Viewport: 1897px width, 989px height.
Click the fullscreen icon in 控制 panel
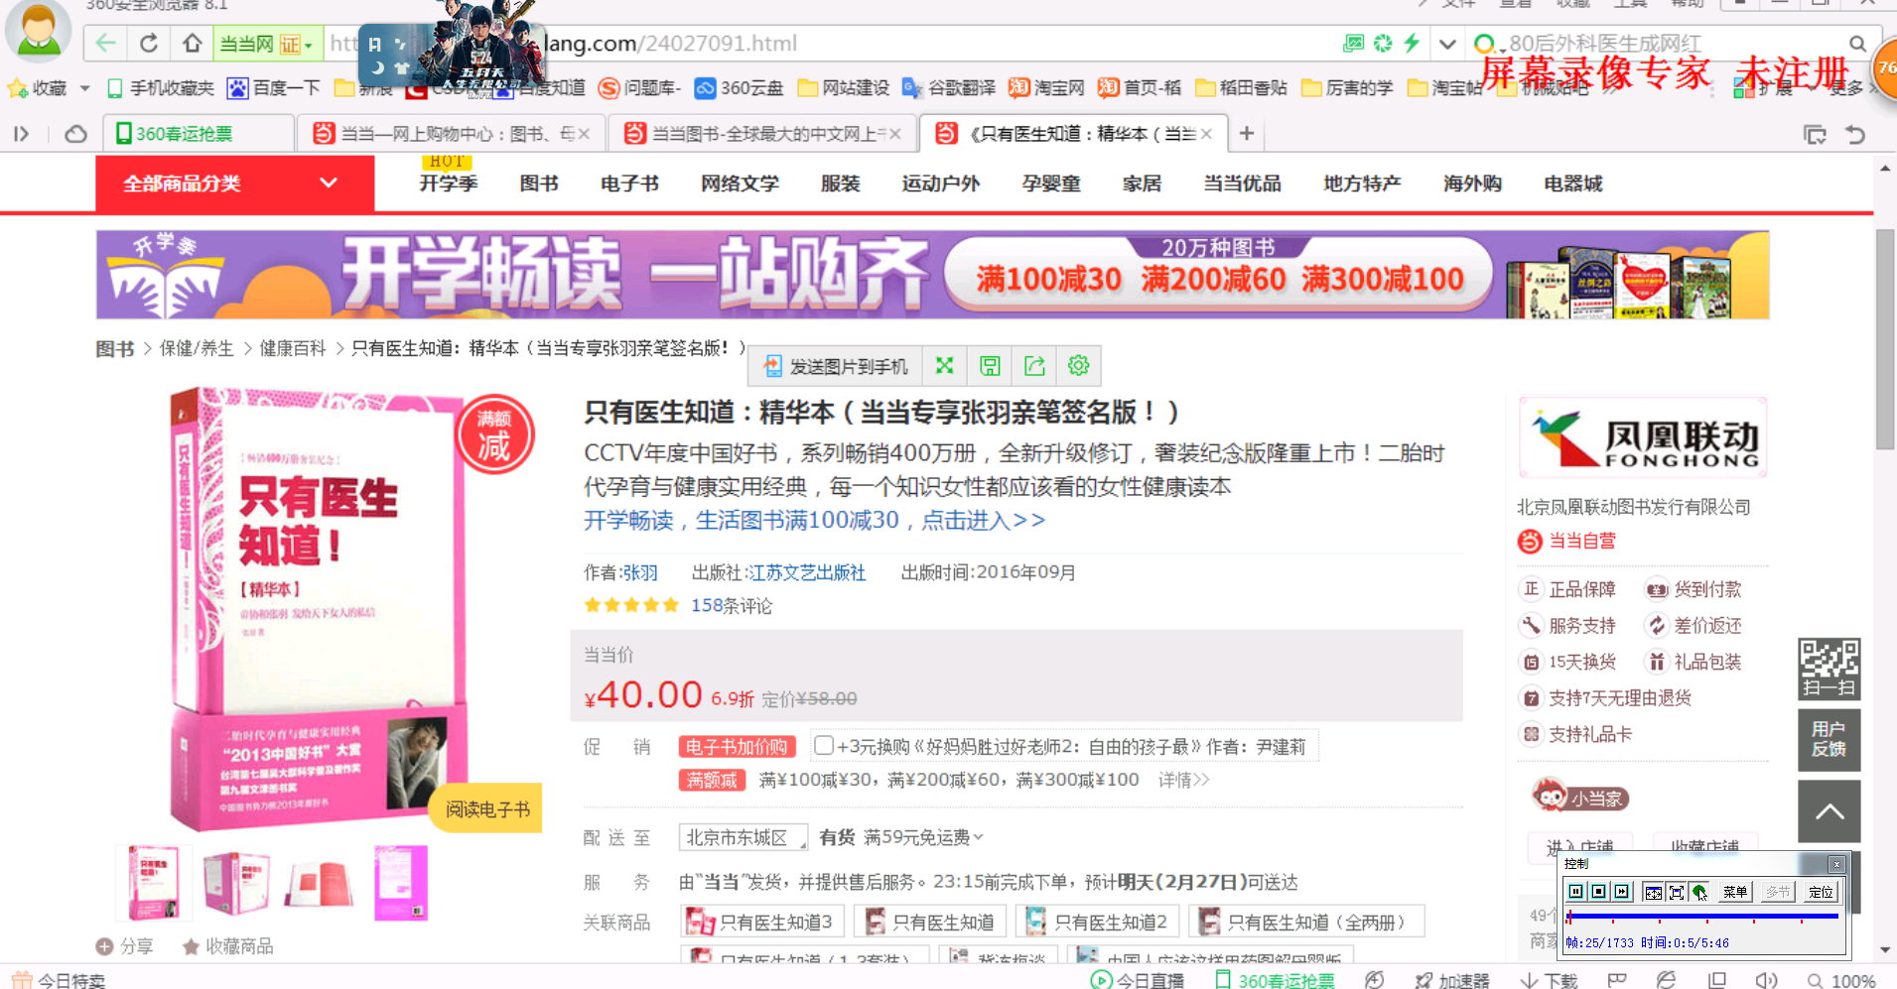point(1677,891)
